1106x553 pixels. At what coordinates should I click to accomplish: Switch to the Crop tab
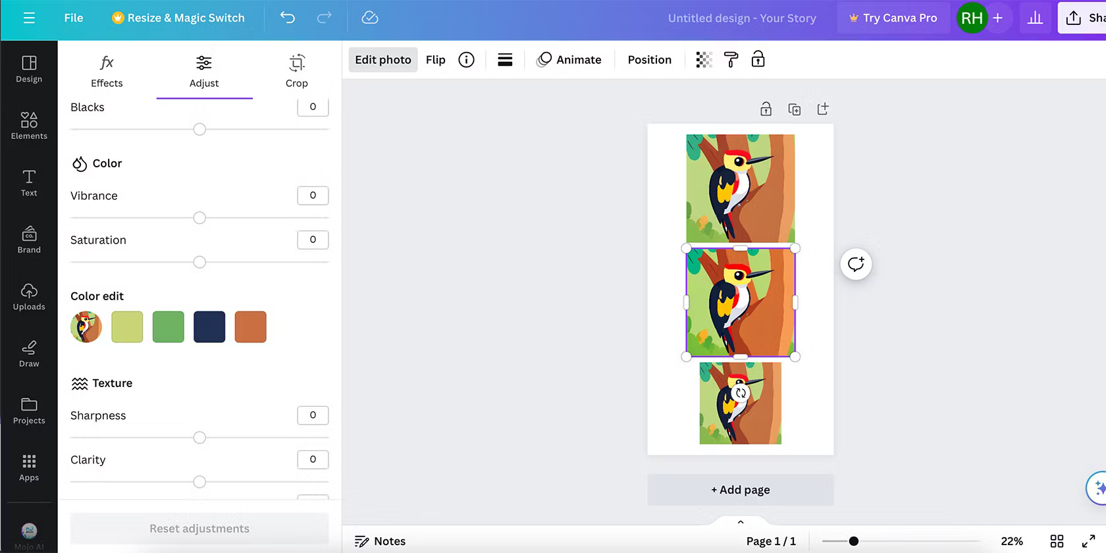pyautogui.click(x=296, y=71)
